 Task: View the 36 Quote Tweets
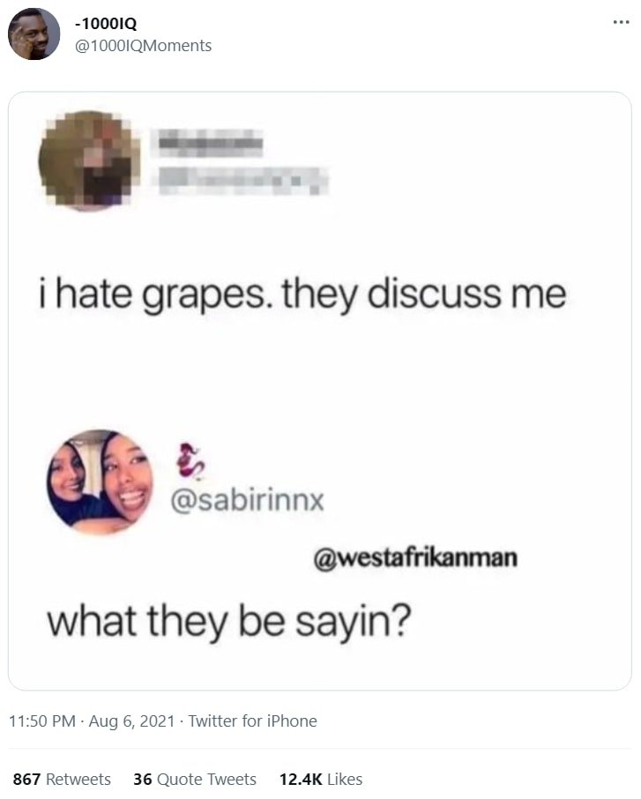click(x=195, y=779)
